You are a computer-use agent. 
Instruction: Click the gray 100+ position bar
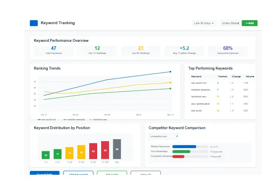[117, 149]
